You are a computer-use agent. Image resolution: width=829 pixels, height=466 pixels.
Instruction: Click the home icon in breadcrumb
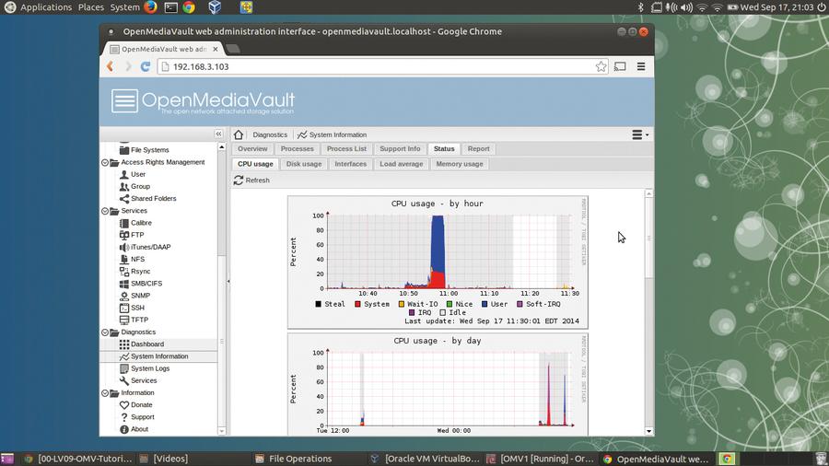(239, 134)
